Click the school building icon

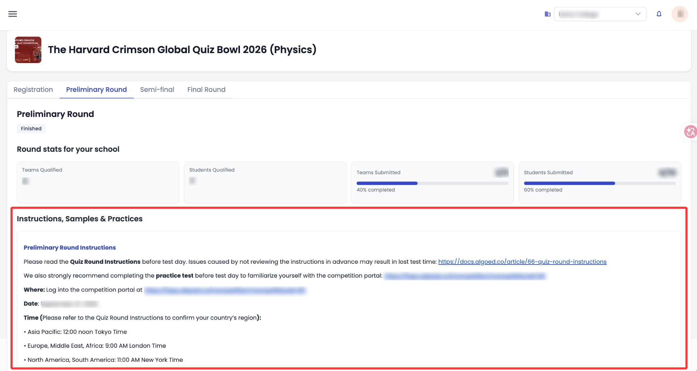point(548,14)
